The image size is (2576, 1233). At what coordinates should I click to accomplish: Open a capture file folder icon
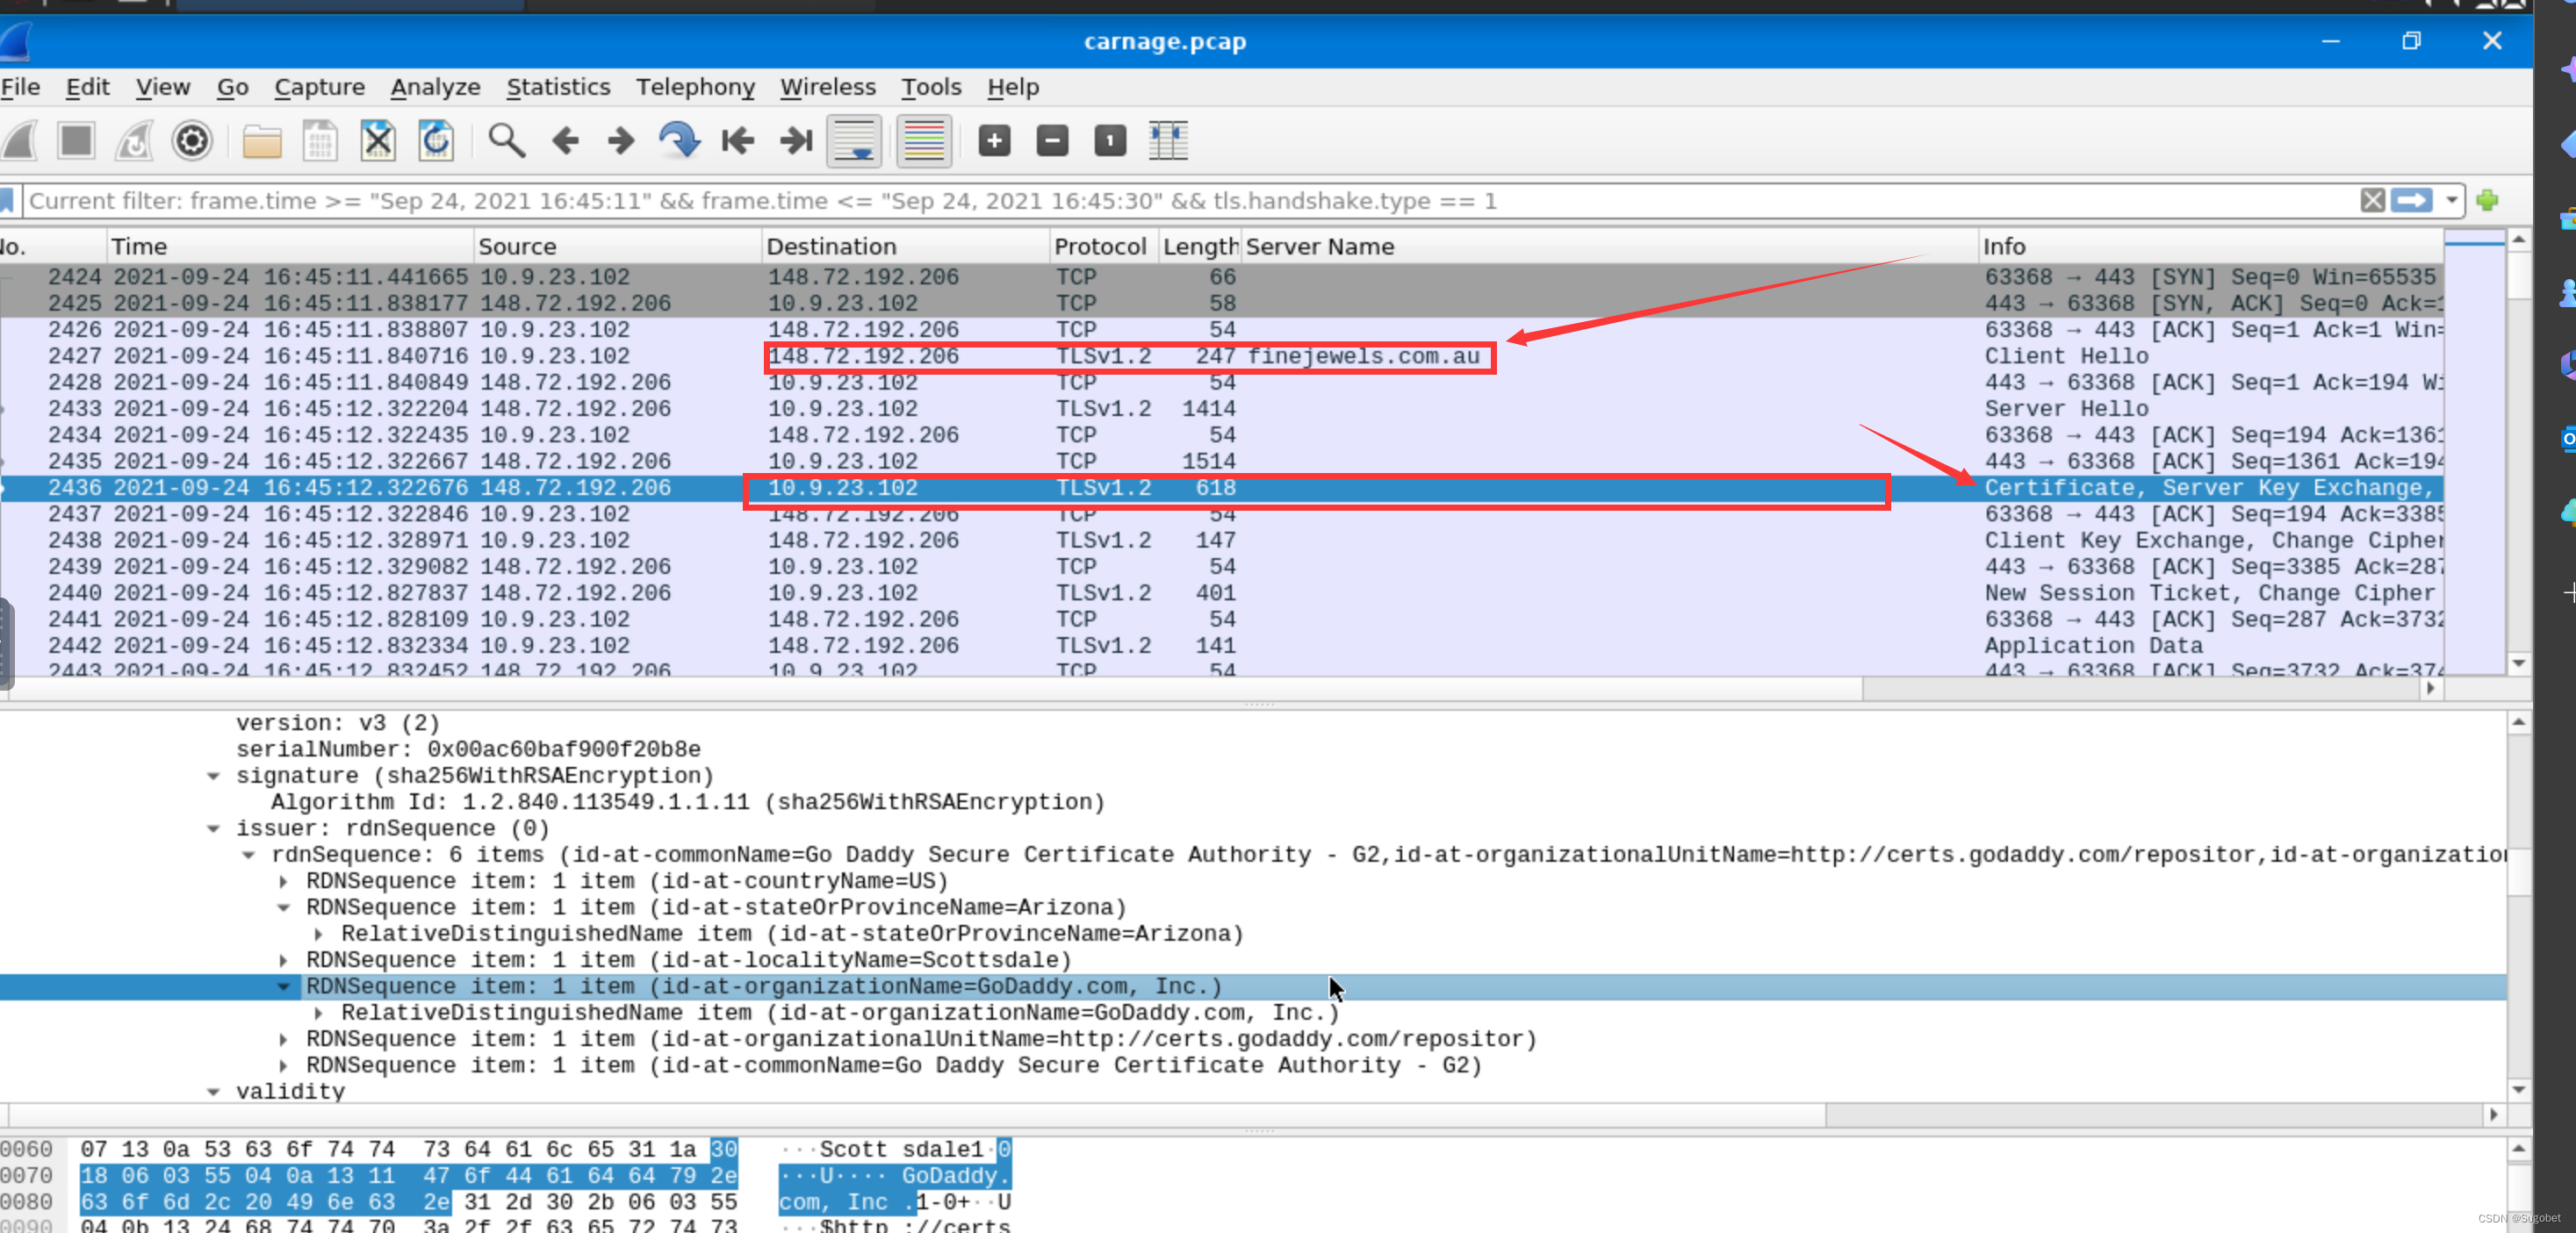(x=262, y=141)
